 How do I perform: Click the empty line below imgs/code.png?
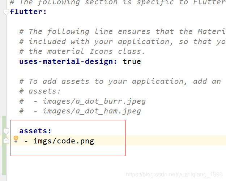(x=68, y=151)
